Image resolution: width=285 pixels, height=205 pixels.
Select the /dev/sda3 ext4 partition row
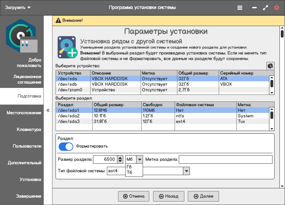coord(162,121)
